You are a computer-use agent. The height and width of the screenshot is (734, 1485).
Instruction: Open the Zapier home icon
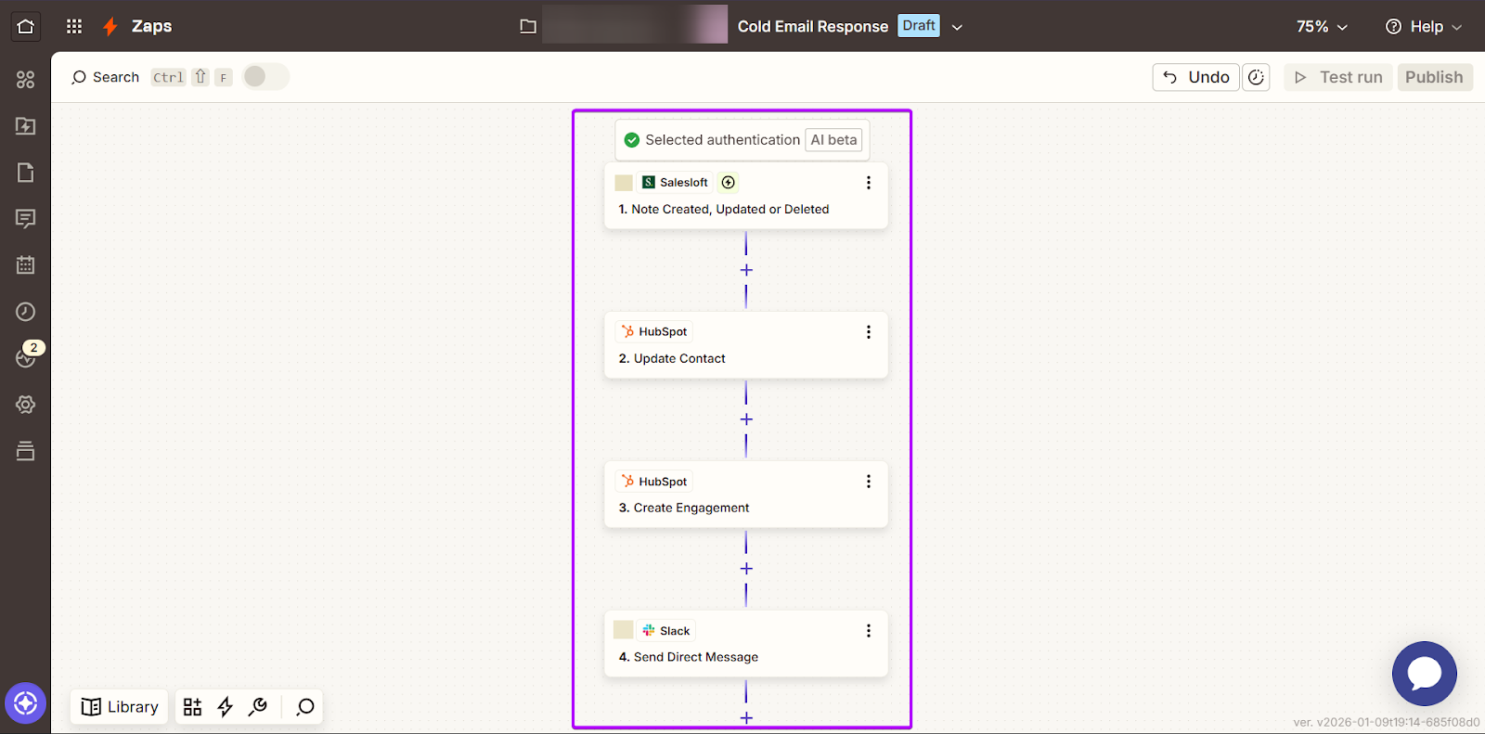coord(26,26)
